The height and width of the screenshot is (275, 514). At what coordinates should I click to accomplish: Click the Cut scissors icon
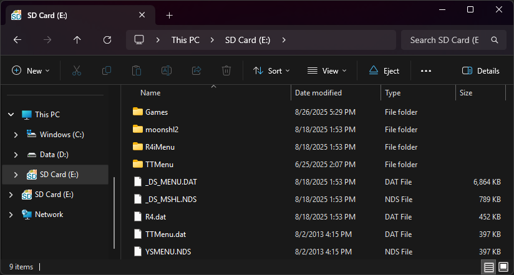tap(76, 70)
